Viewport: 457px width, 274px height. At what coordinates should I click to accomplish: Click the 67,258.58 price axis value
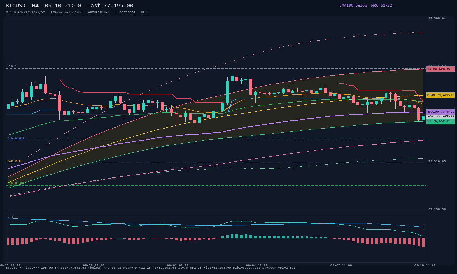tap(437, 209)
